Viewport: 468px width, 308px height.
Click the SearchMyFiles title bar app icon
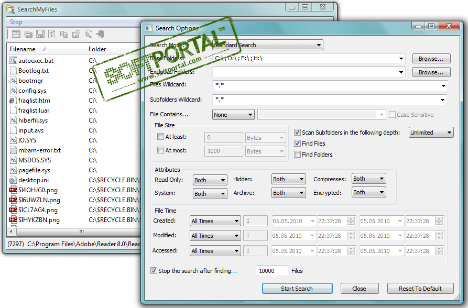coord(10,9)
